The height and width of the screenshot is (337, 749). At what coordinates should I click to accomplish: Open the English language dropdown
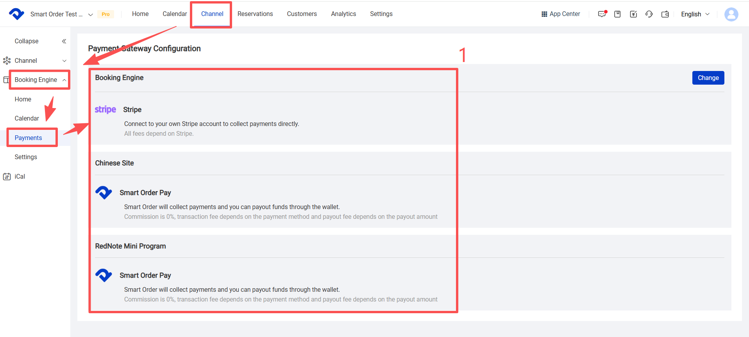[x=695, y=14]
